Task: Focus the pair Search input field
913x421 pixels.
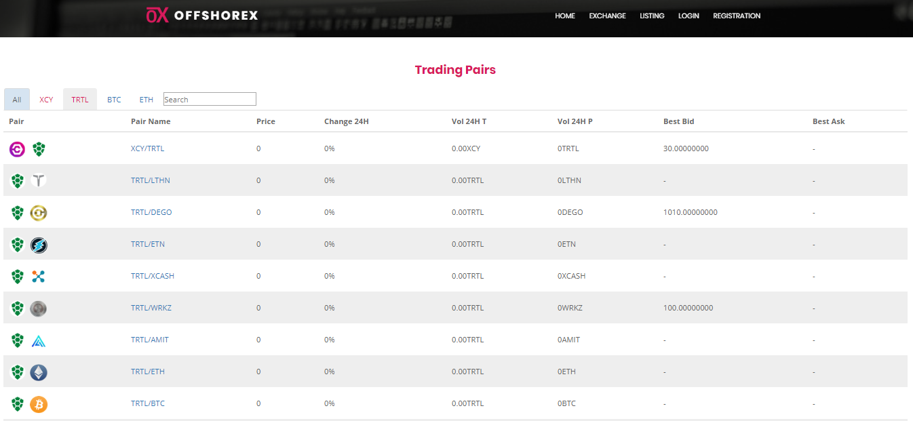Action: [x=210, y=100]
